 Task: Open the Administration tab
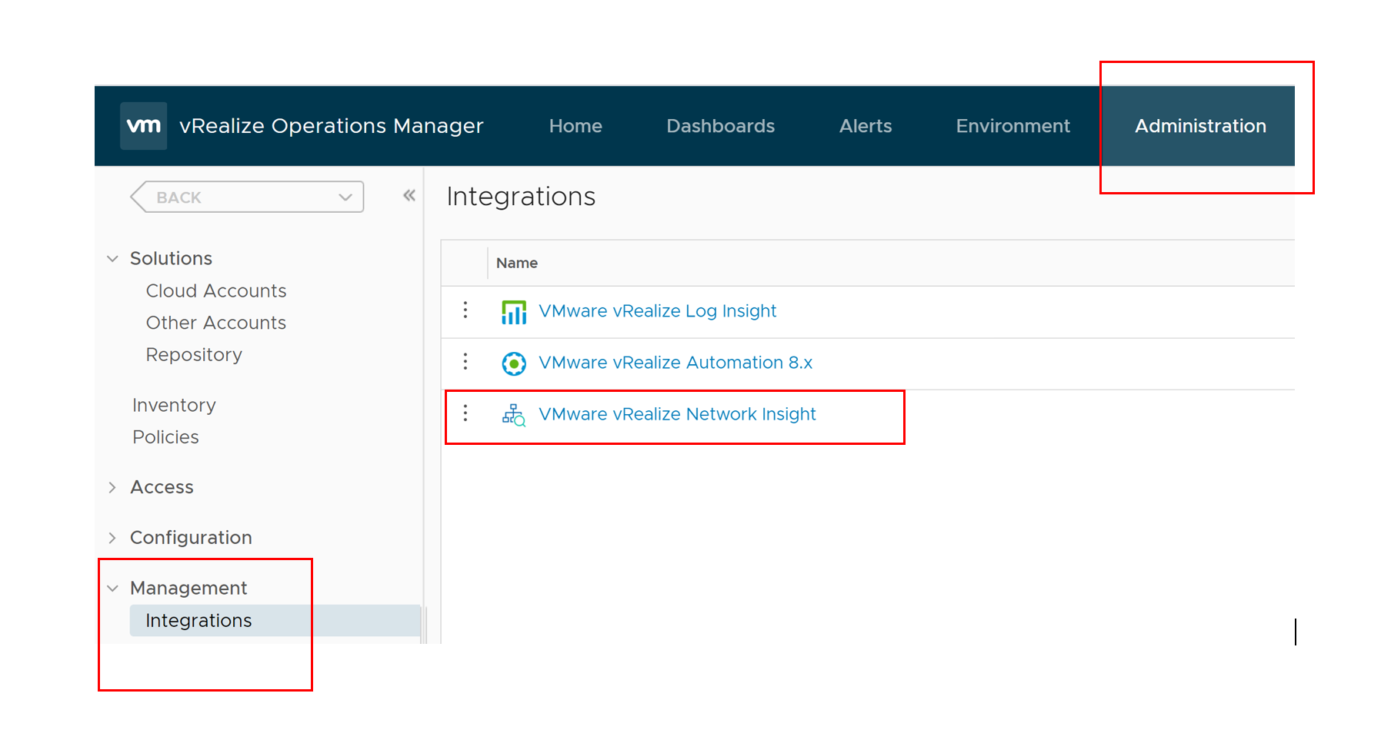point(1200,126)
